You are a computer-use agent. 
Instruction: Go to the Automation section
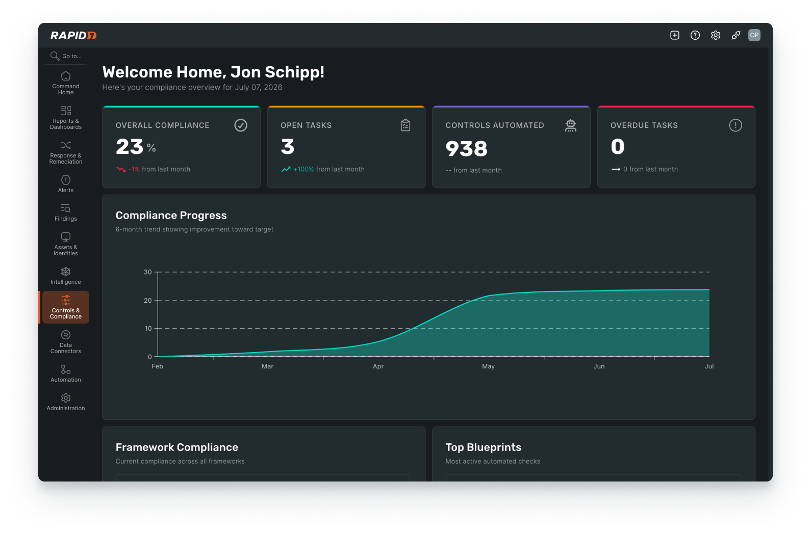tap(66, 373)
